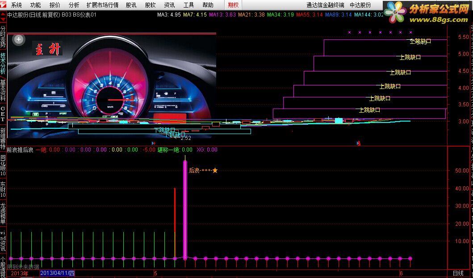Click the 堪称一绝: 0.00 indicator value
Viewport: 473px width, 278px height.
(175, 150)
